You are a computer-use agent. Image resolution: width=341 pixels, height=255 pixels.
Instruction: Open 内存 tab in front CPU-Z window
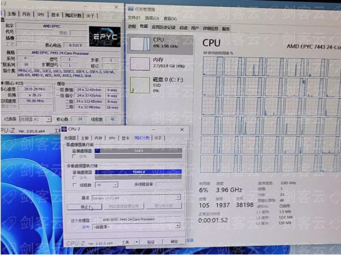click(98, 138)
